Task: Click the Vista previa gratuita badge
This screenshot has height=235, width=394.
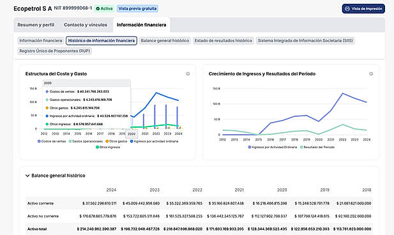Action: click(137, 8)
